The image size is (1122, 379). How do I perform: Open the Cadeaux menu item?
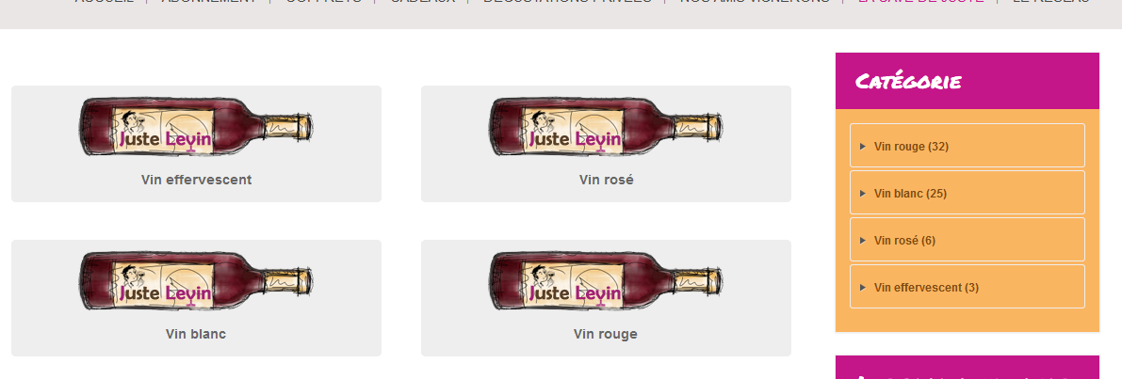click(422, 2)
